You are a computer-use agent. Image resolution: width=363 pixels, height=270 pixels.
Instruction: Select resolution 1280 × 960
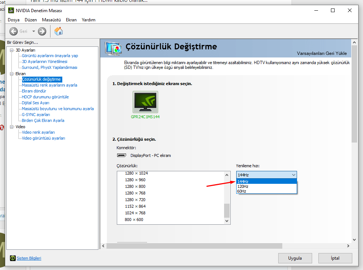click(x=135, y=180)
